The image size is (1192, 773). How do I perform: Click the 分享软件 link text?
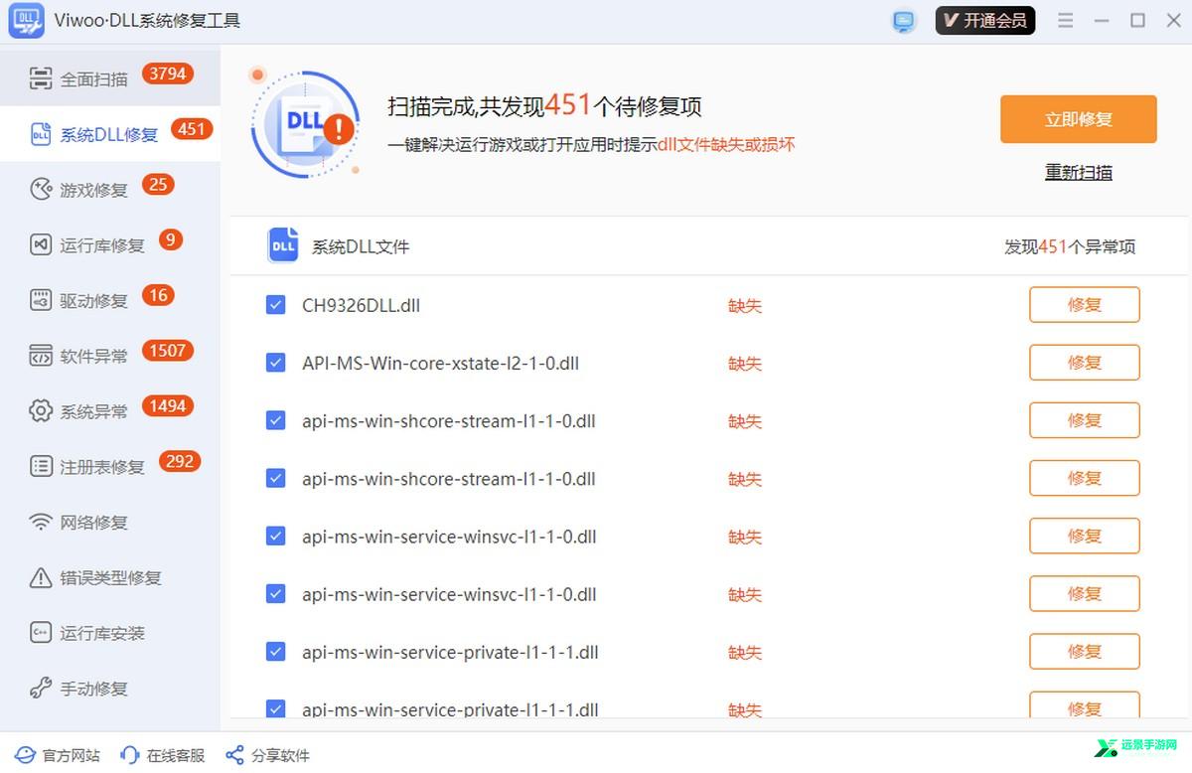pyautogui.click(x=280, y=755)
